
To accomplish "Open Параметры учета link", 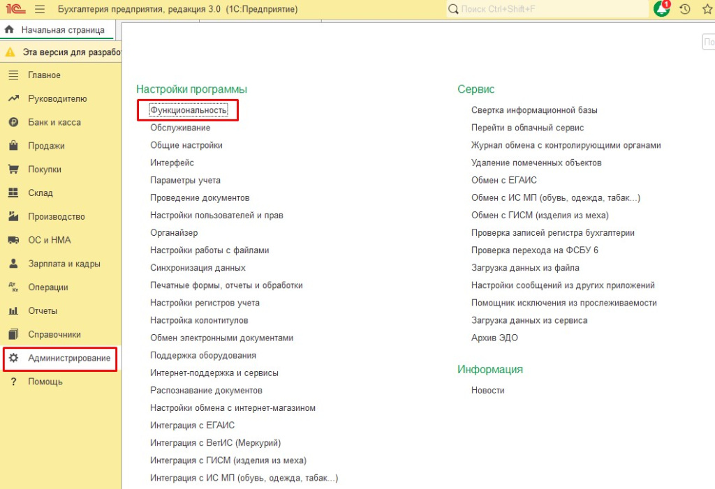I will tap(185, 180).
